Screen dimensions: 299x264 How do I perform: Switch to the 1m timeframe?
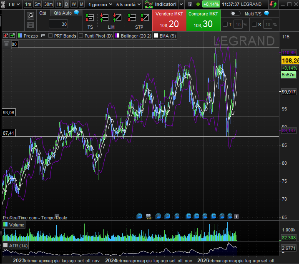pos(28,4)
